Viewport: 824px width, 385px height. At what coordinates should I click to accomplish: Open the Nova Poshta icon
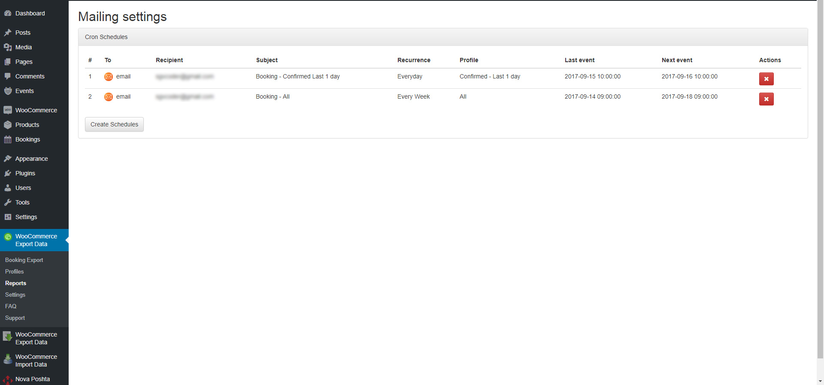point(8,379)
